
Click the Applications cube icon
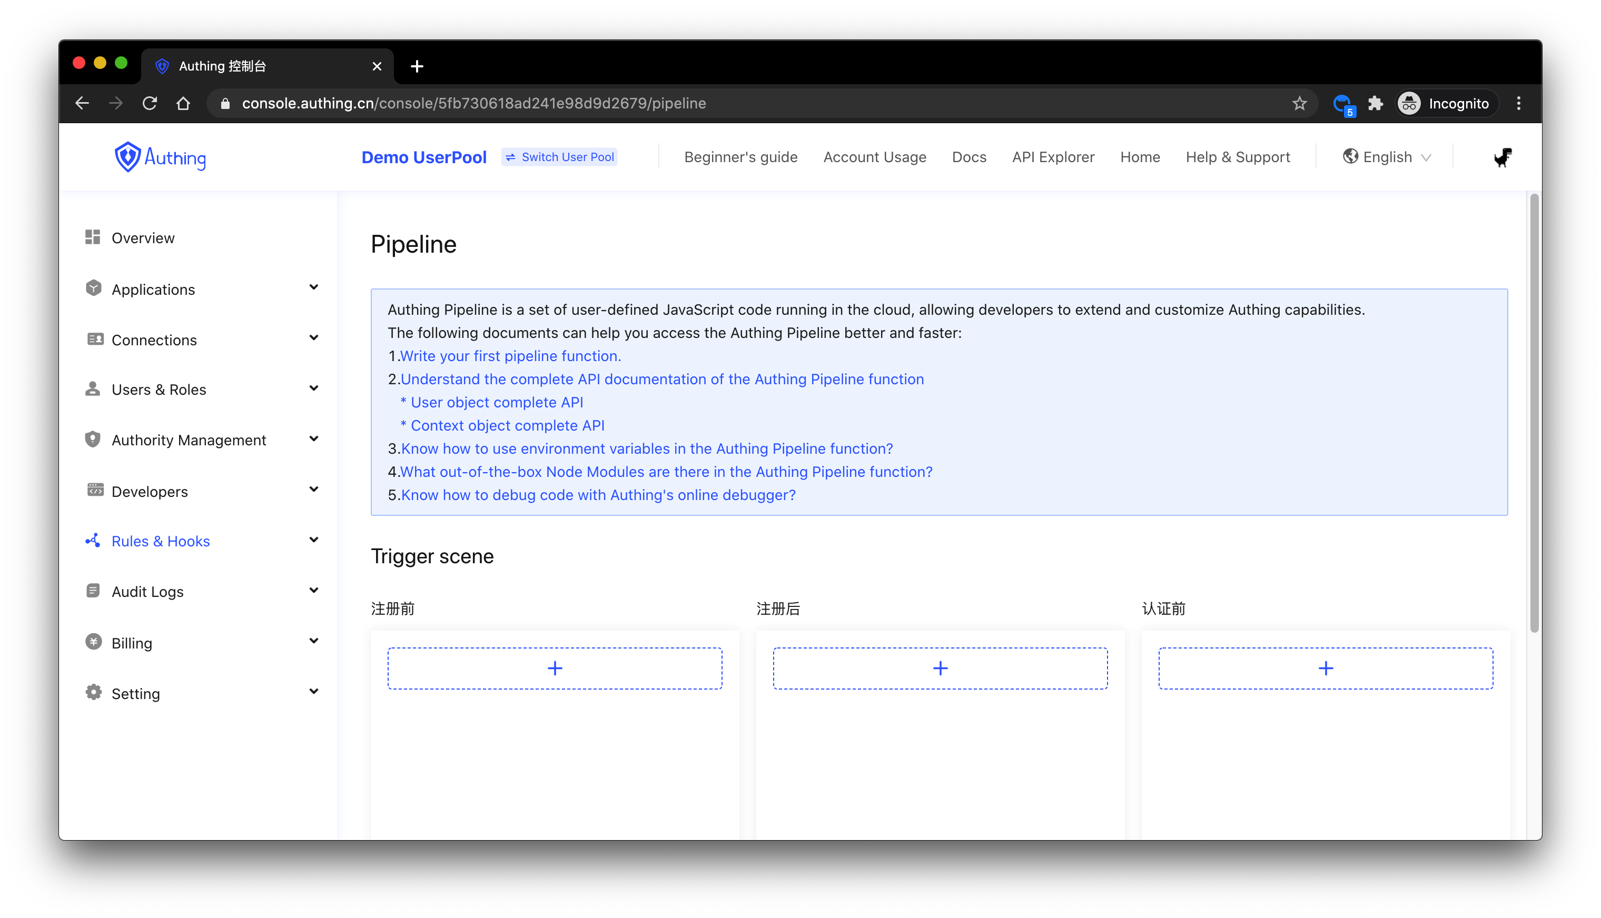93,288
